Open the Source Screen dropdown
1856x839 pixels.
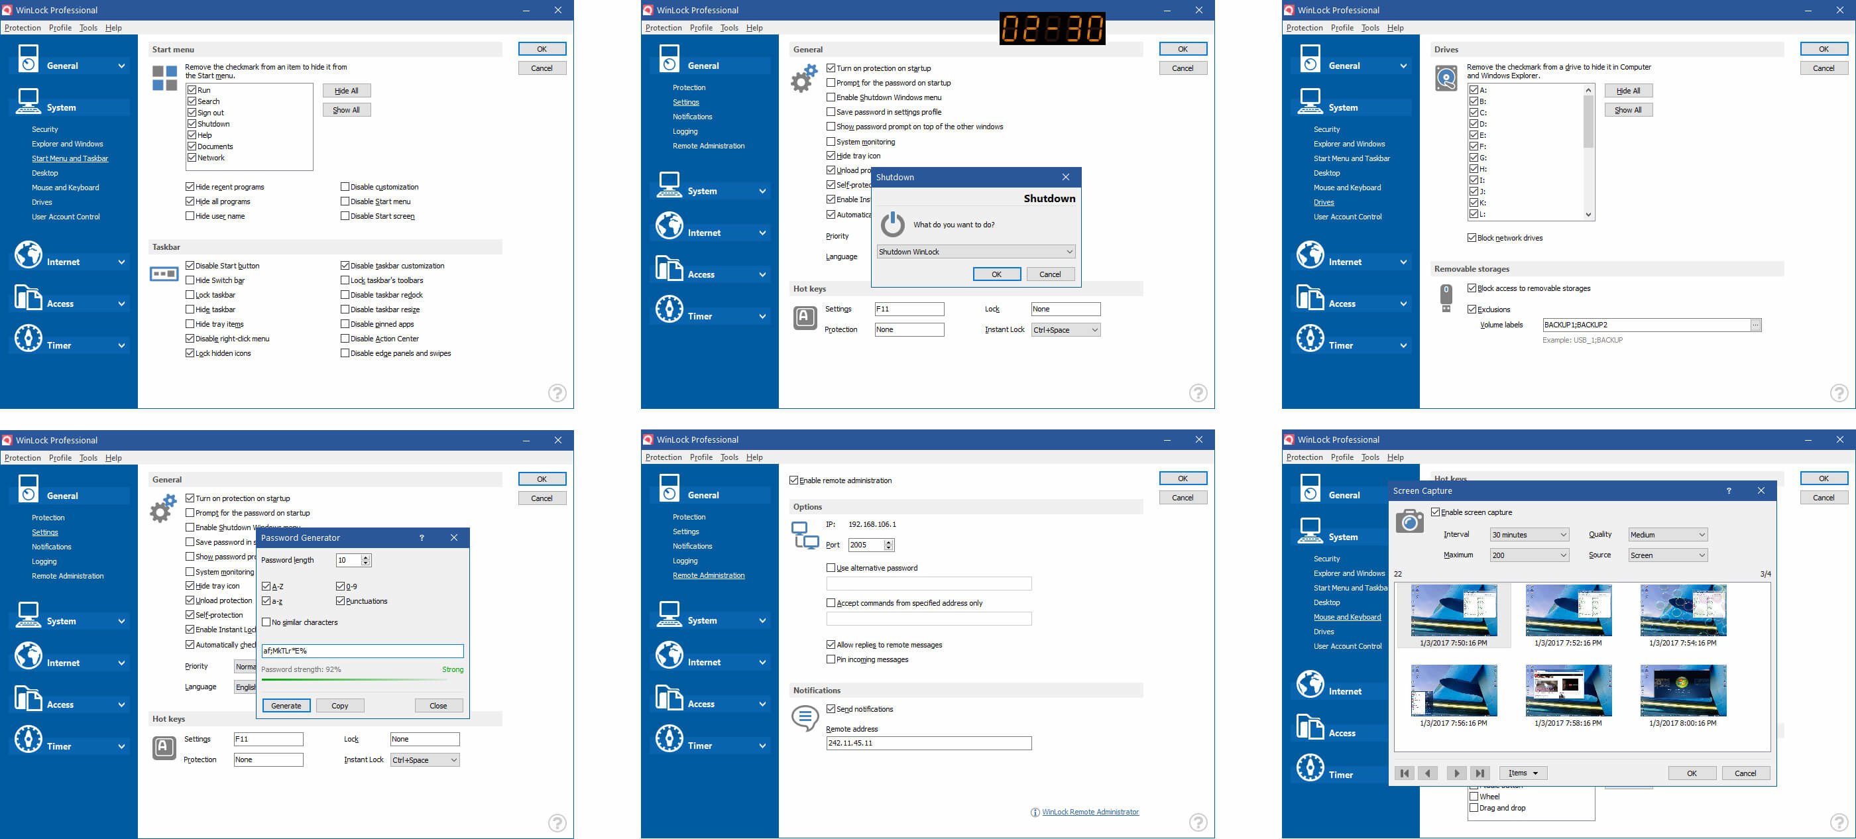[x=1667, y=555]
